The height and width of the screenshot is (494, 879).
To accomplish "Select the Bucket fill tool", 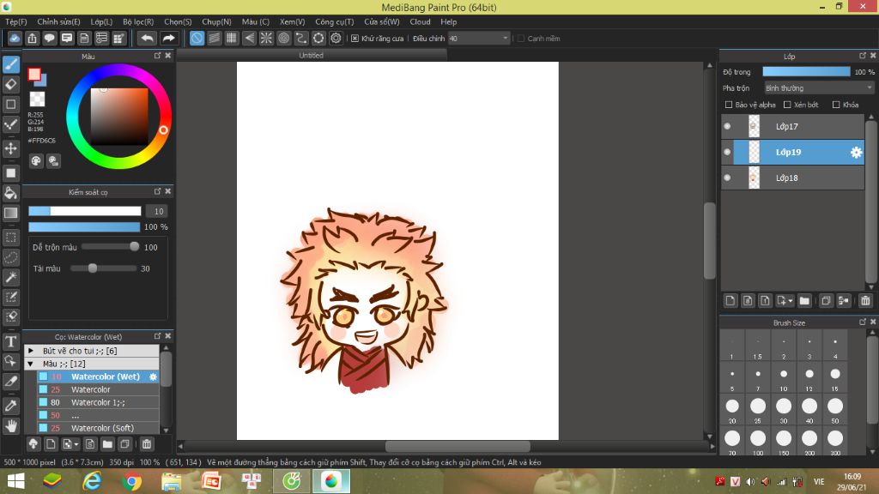I will pyautogui.click(x=11, y=193).
